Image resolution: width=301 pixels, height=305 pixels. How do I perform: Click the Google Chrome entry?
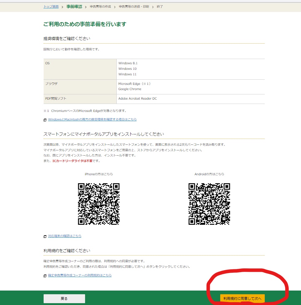[x=130, y=89]
